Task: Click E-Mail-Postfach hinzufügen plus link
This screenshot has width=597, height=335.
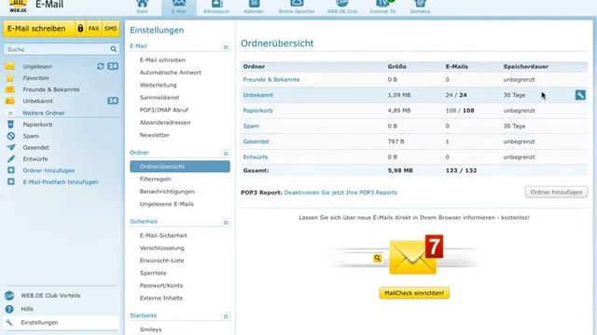Action: point(60,182)
